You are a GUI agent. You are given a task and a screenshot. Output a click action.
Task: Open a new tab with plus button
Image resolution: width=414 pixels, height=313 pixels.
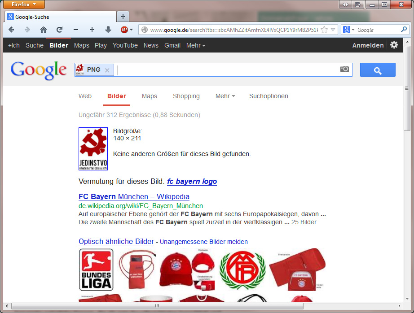pos(123,17)
